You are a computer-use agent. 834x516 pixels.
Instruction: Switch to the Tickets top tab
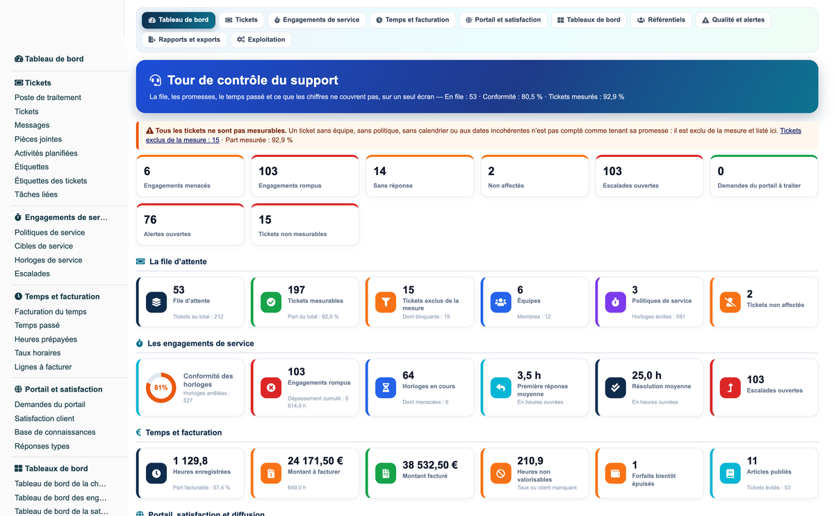[x=242, y=20]
